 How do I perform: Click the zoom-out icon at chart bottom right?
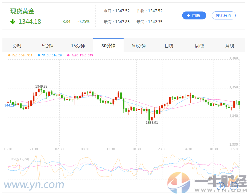(x=234, y=186)
